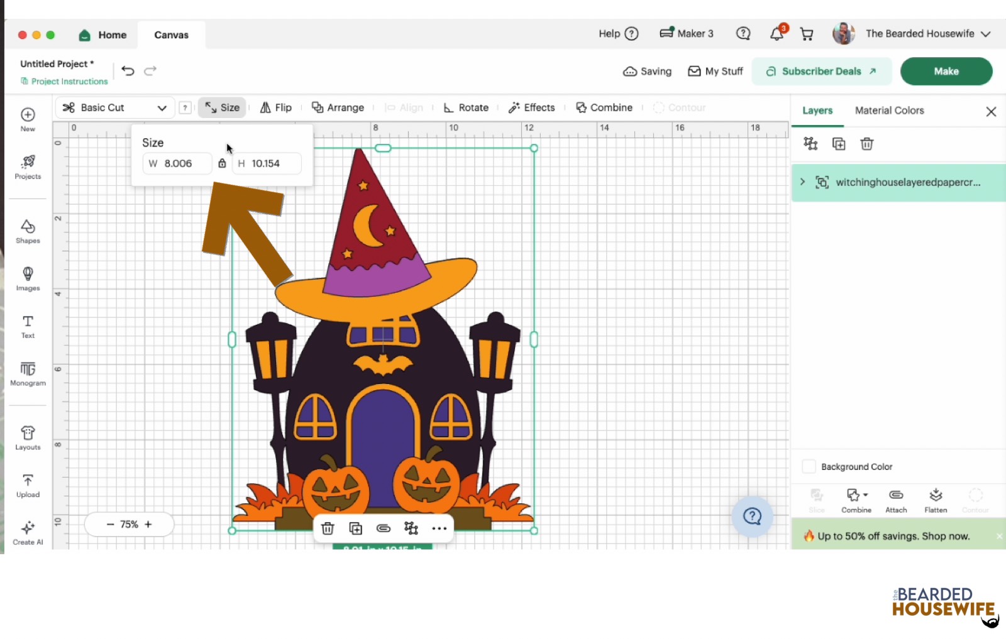
Task: Select the witchinghouselayeredpapercr layer row
Action: (x=898, y=182)
